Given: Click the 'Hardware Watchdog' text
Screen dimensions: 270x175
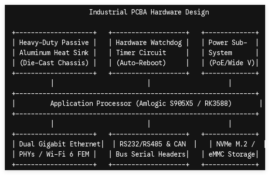Looking at the screenshot, I should point(149,43).
